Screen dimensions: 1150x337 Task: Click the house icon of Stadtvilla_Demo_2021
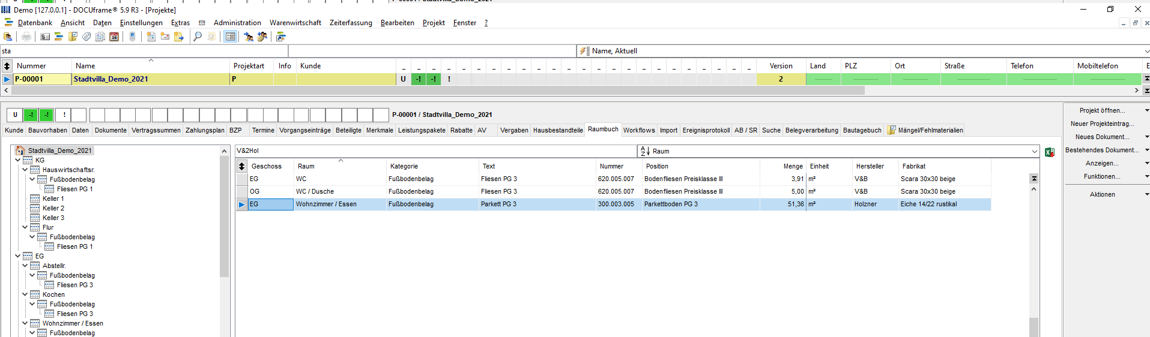20,151
